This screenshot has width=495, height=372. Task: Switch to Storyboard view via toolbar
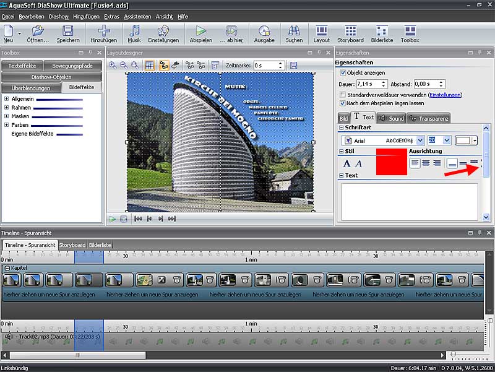coord(351,32)
